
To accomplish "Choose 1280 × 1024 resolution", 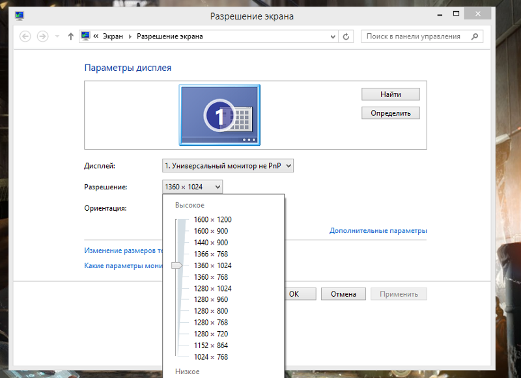I will tap(213, 289).
